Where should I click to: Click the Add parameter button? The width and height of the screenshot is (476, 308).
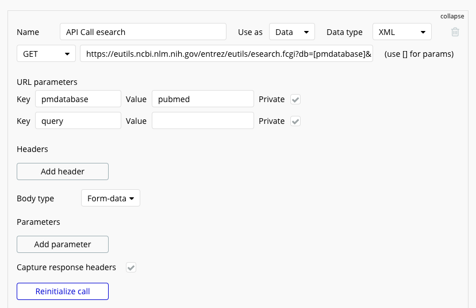63,244
